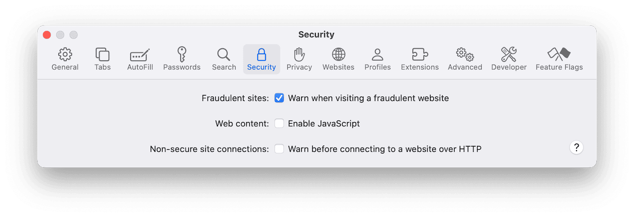Screen dimensions: 634x217
Task: Open the Feature Flags icon
Action: pos(559,54)
